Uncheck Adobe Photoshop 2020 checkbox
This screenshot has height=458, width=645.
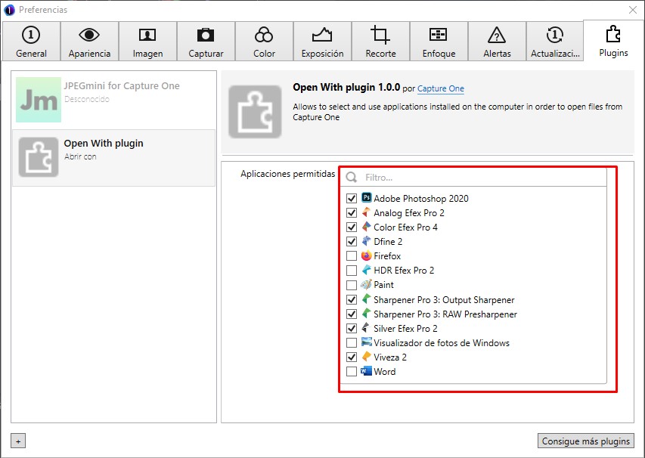click(x=352, y=199)
